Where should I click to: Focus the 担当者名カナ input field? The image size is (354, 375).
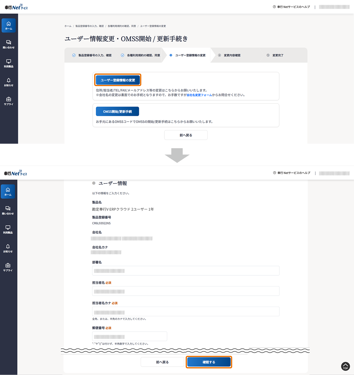coord(186,311)
